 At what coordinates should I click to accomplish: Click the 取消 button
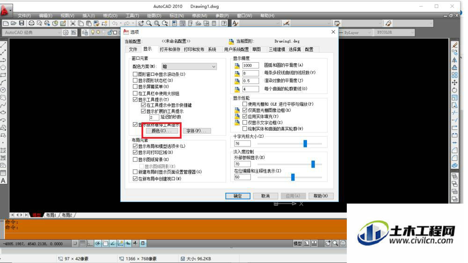265,196
